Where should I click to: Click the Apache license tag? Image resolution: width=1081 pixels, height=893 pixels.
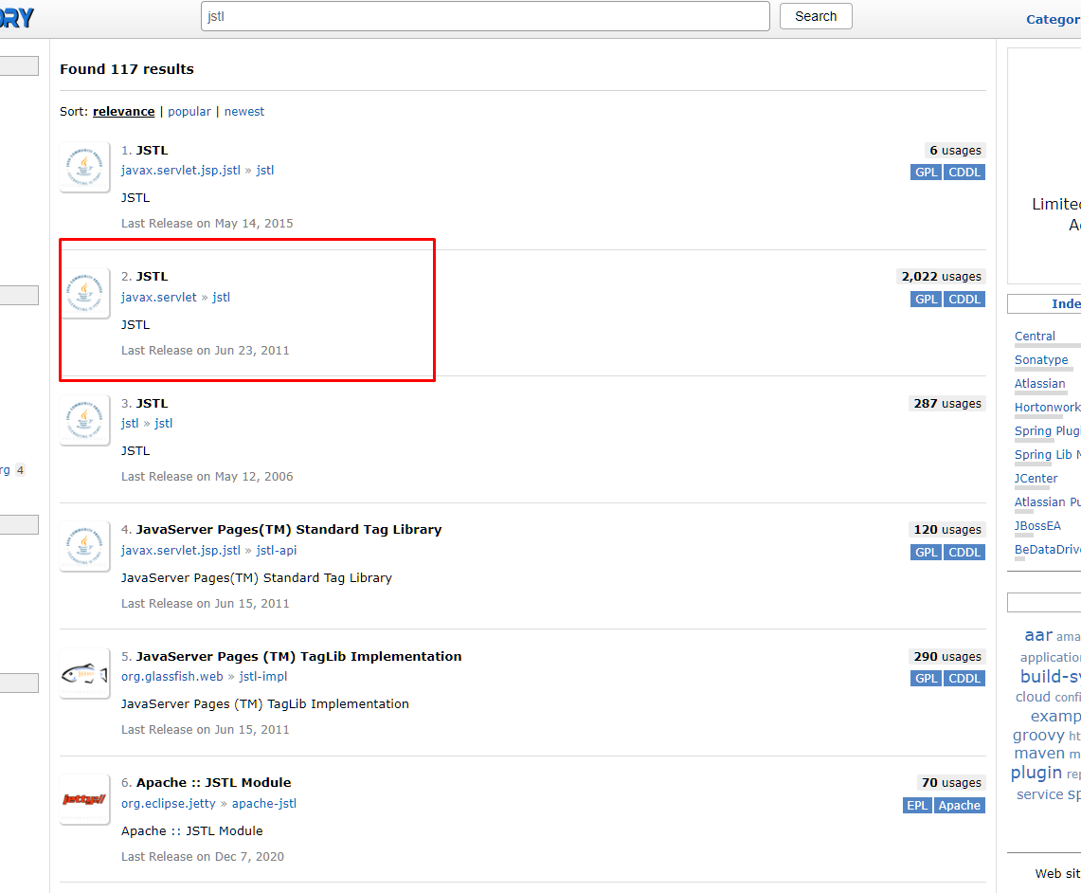click(x=959, y=806)
